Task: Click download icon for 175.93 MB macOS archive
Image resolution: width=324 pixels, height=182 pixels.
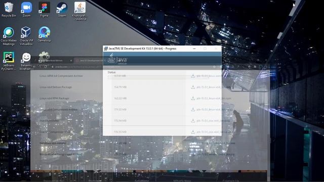Action: point(193,131)
